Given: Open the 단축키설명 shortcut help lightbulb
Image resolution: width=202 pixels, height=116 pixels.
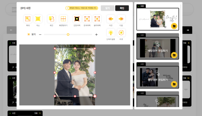Looking at the screenshot, I should pyautogui.click(x=111, y=33).
